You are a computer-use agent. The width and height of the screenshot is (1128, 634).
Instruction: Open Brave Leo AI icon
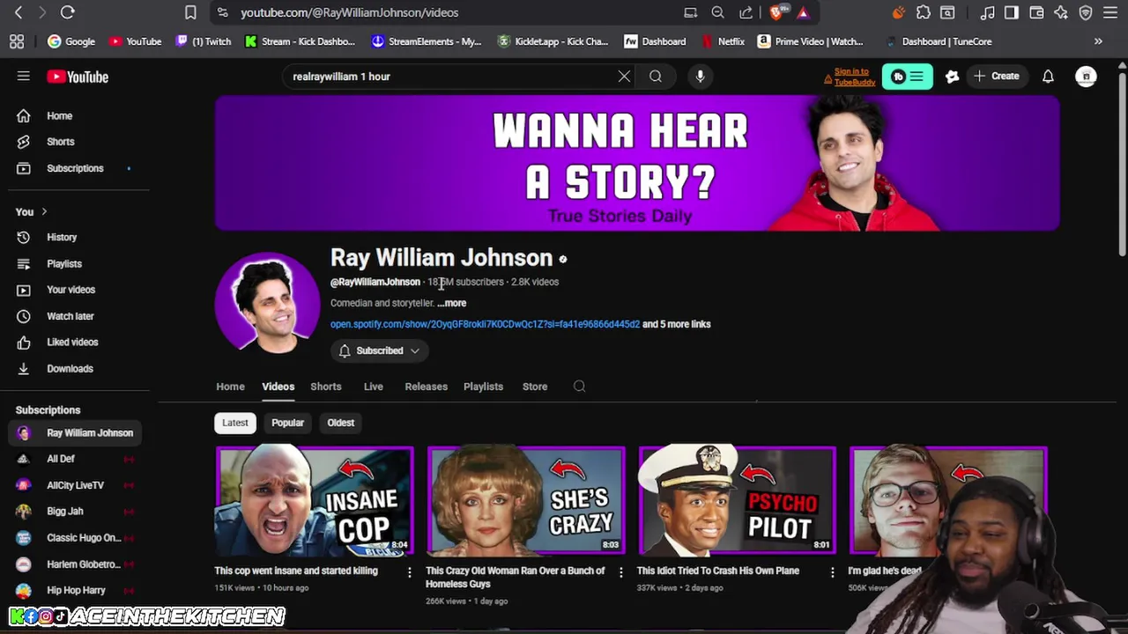pos(1061,12)
